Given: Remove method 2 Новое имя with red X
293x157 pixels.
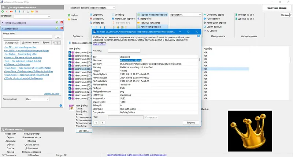Looking at the screenshot, I should 62,28.
